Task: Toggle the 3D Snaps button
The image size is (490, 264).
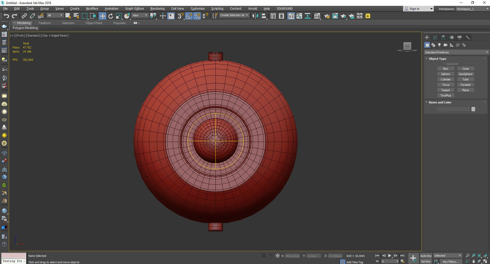Action: click(x=181, y=16)
